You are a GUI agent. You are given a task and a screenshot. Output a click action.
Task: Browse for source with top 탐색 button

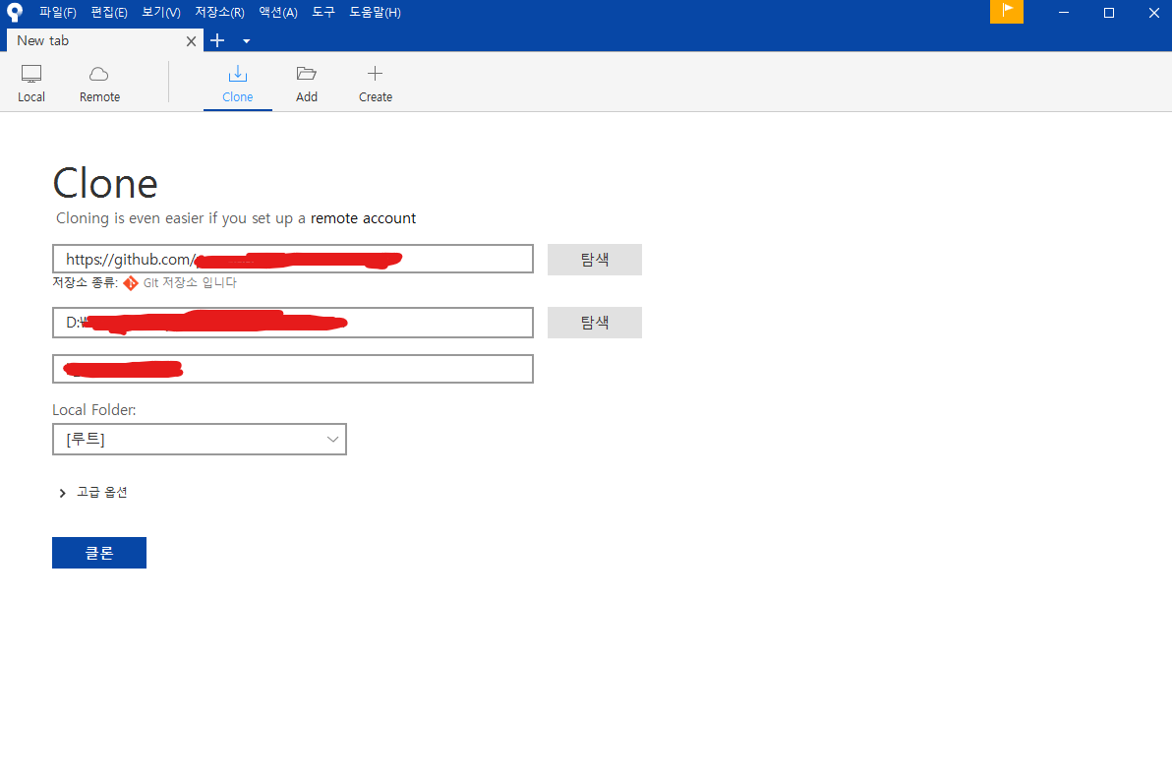[x=595, y=260]
